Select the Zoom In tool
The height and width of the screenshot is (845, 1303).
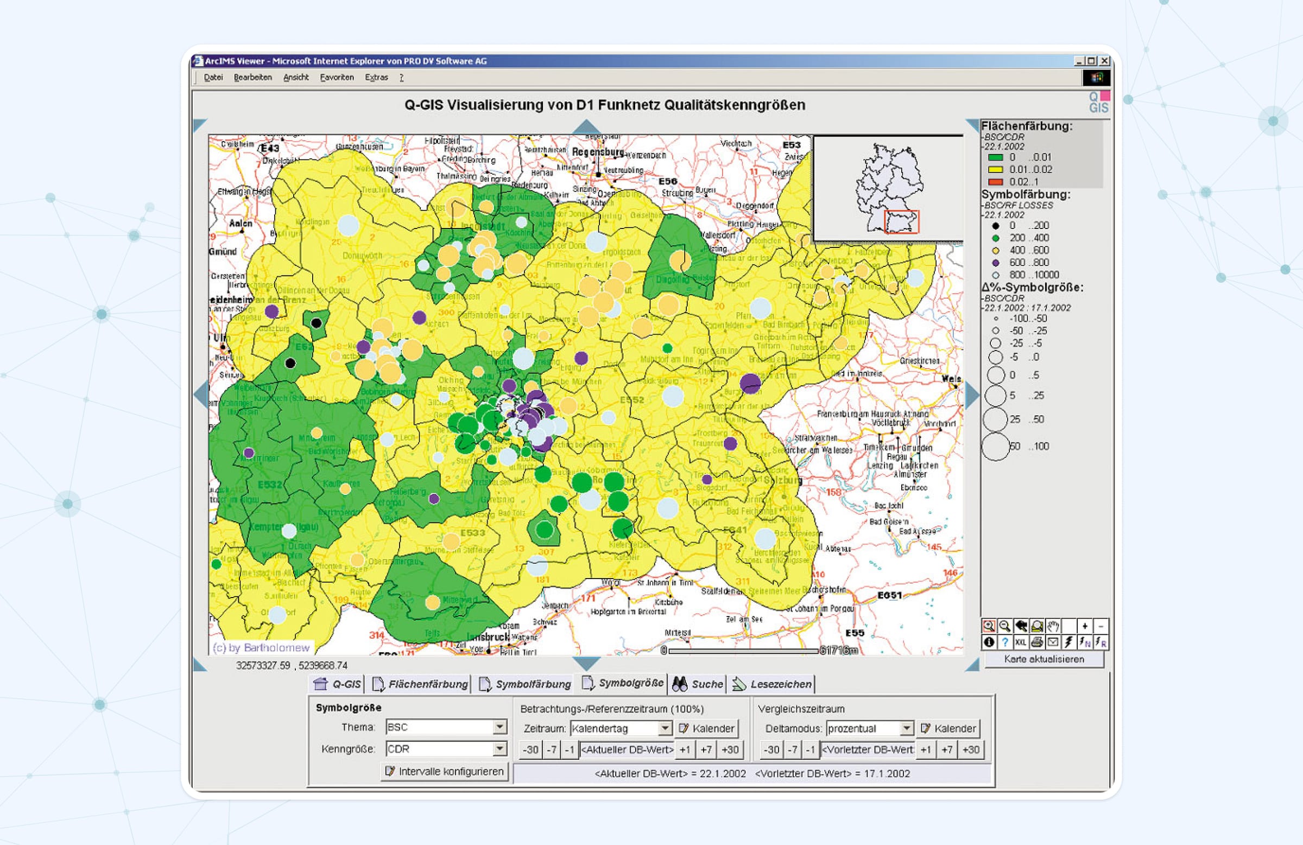coord(989,627)
